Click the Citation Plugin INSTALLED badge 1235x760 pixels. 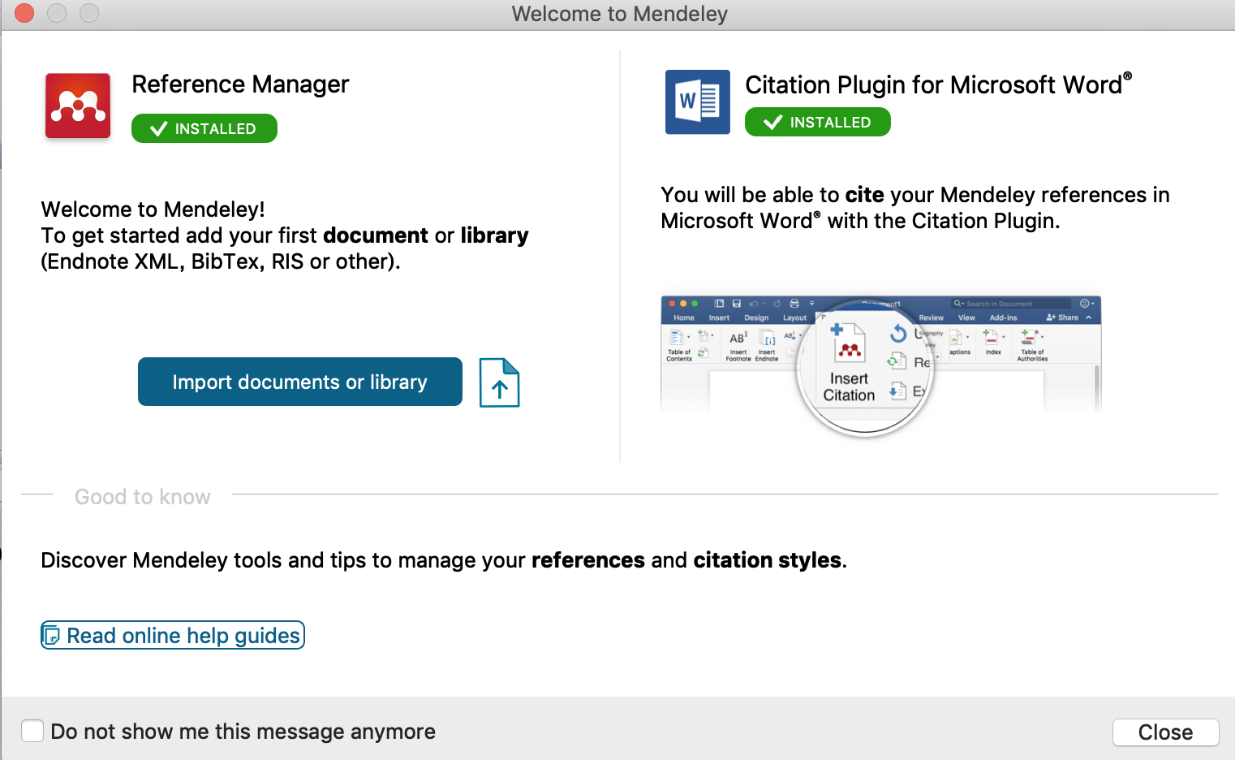(818, 122)
